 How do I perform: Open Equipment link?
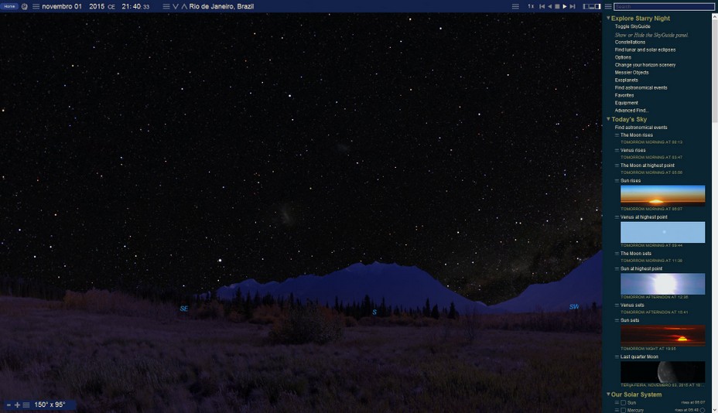[x=627, y=103]
